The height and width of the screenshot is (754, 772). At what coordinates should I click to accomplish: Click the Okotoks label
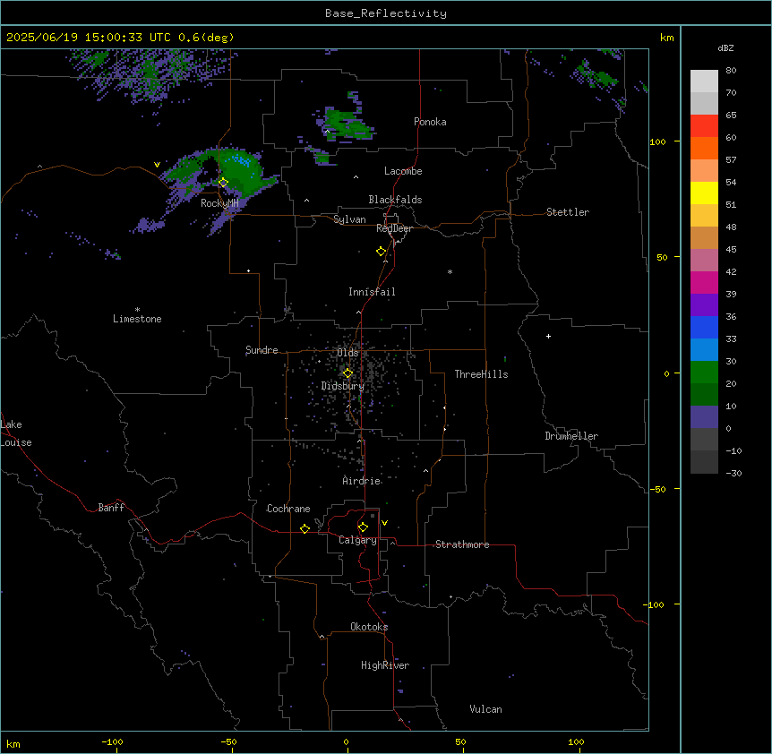pos(369,627)
